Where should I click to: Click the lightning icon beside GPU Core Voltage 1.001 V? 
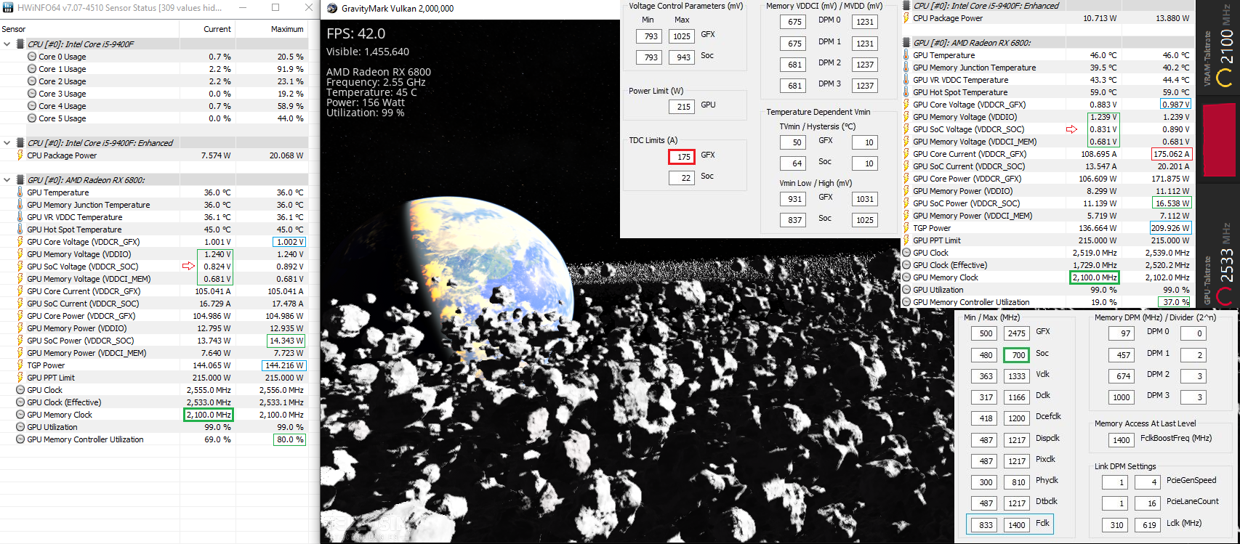20,242
